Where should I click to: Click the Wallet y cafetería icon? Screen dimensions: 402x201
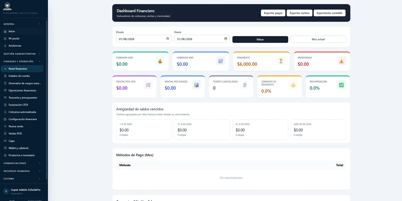(x=5, y=148)
